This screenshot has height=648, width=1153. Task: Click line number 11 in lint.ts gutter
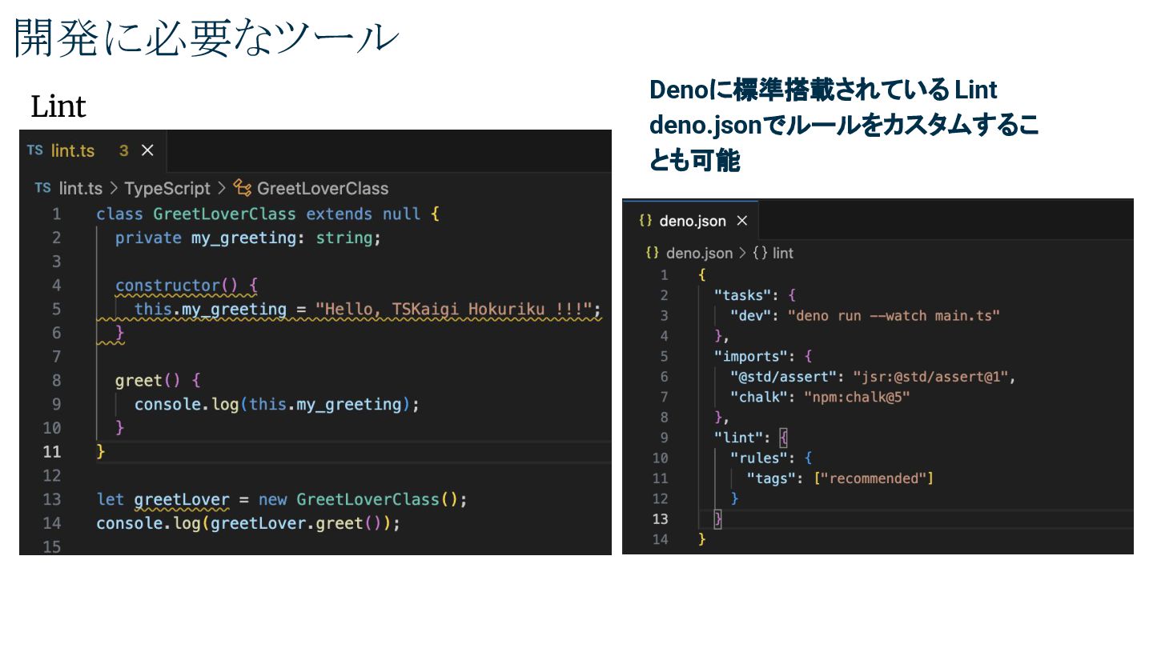point(52,451)
